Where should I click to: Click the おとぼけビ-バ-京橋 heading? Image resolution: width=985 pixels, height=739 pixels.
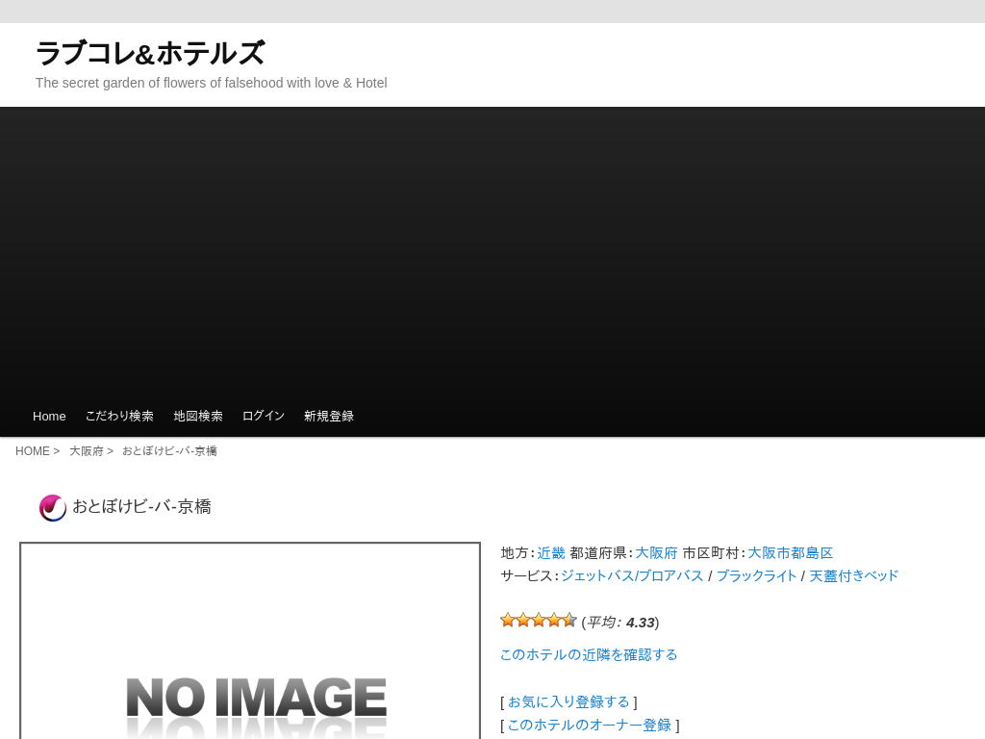coord(142,506)
